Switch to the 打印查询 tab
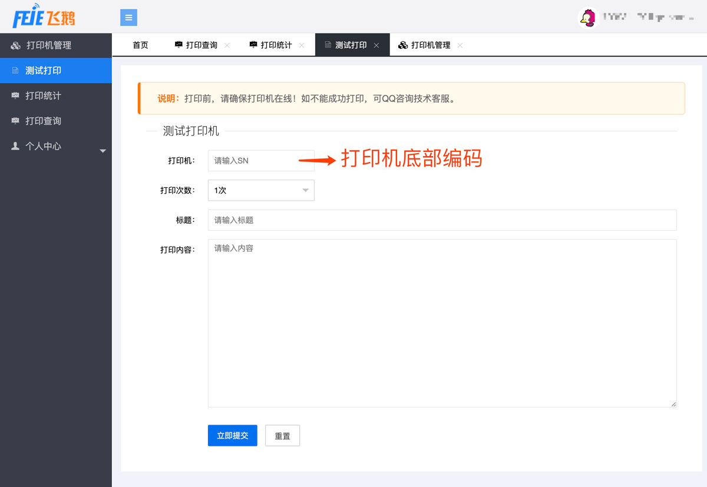 (201, 45)
